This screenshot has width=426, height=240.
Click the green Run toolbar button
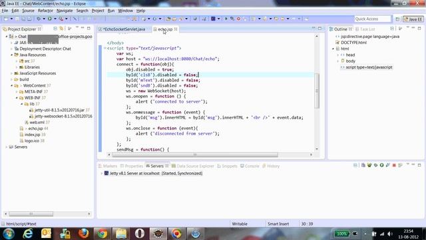50,19
